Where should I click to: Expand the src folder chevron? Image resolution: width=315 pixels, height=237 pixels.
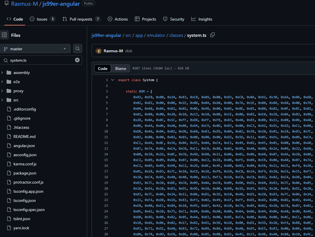pos(2,100)
